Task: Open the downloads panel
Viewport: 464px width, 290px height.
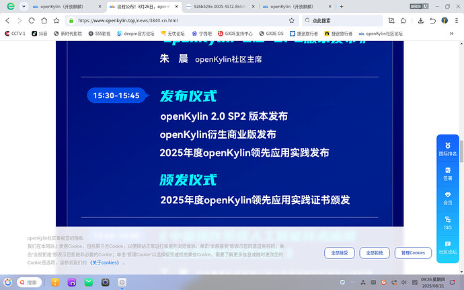Action: pyautogui.click(x=420, y=20)
